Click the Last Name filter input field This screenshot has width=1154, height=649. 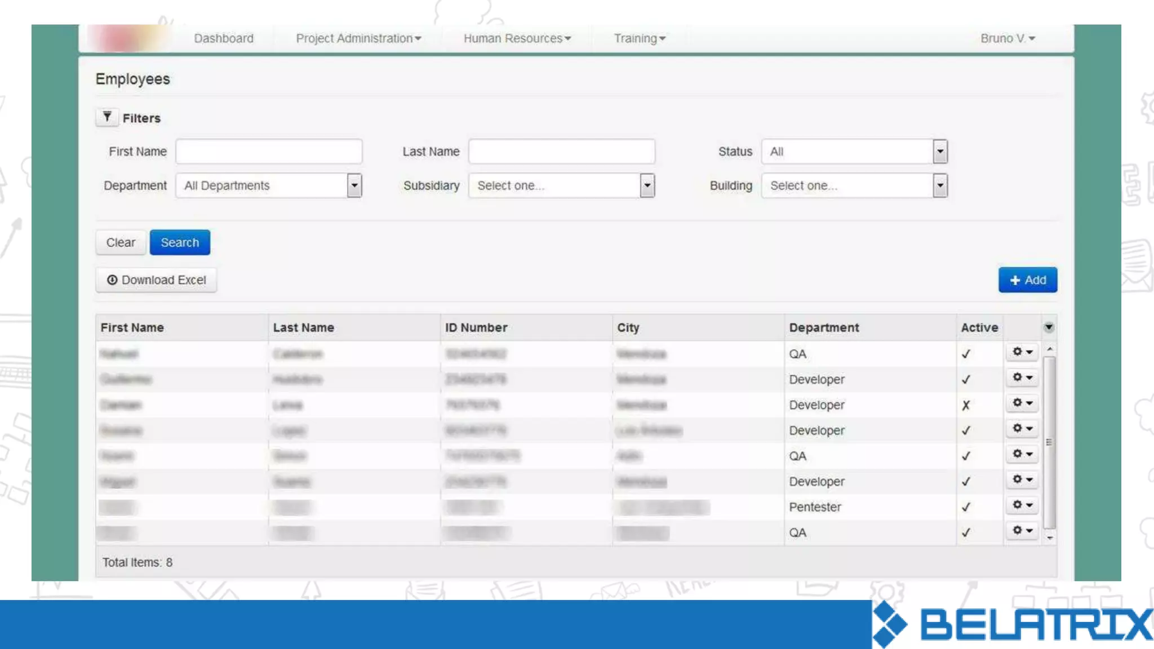(561, 152)
